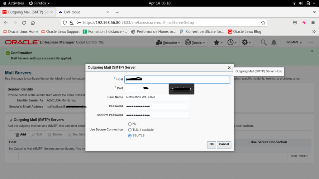Open a new Firefox tab
This screenshot has height=179, width=319.
pos(117,12)
